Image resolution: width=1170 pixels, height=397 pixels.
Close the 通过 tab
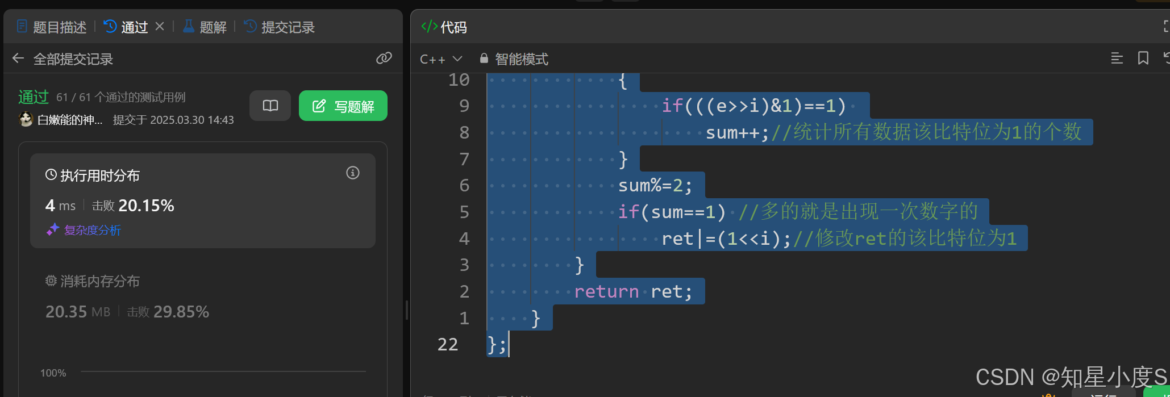pos(160,26)
